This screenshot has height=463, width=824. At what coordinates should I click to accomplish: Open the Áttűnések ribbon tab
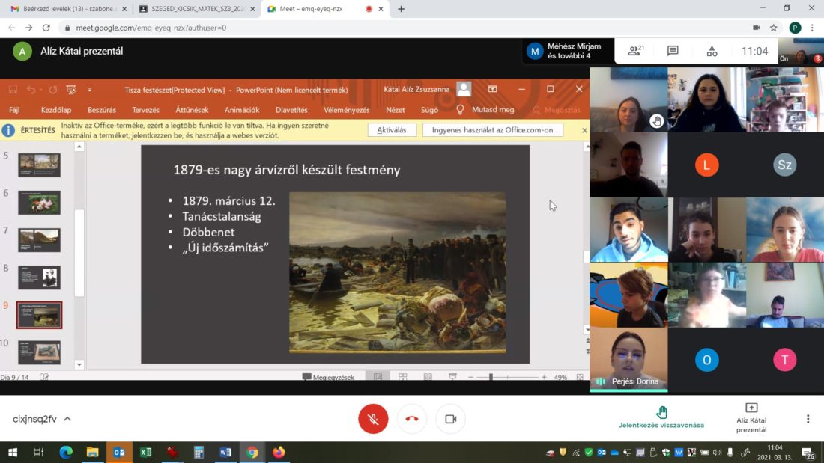[x=192, y=110]
